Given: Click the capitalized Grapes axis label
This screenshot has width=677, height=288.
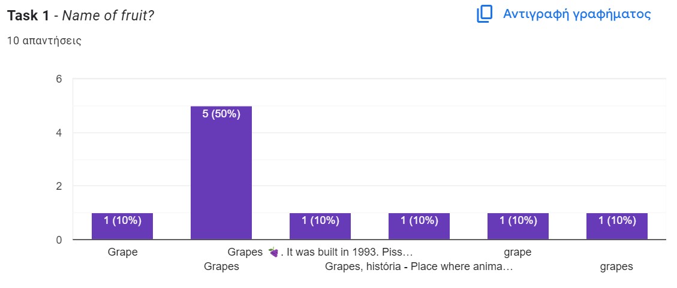Looking at the screenshot, I should coord(221,266).
